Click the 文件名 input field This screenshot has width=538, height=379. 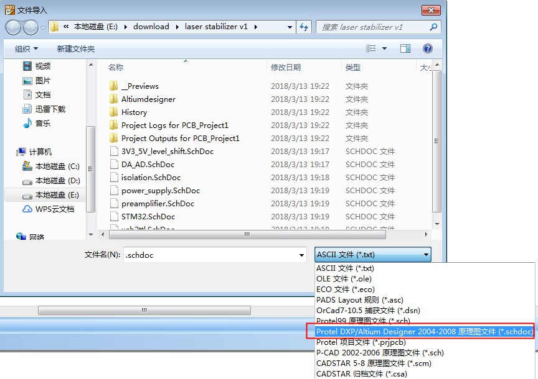click(215, 255)
